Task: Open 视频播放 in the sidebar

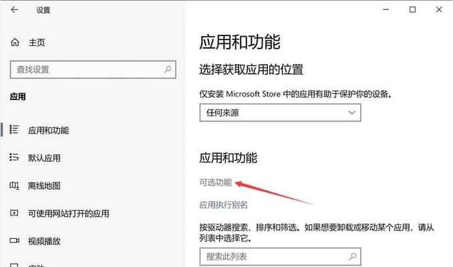Action: [x=44, y=241]
